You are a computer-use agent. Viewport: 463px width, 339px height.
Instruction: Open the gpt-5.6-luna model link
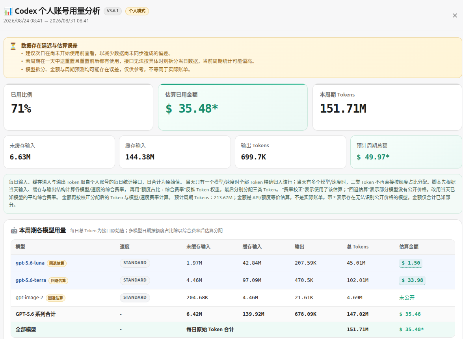[30, 263]
